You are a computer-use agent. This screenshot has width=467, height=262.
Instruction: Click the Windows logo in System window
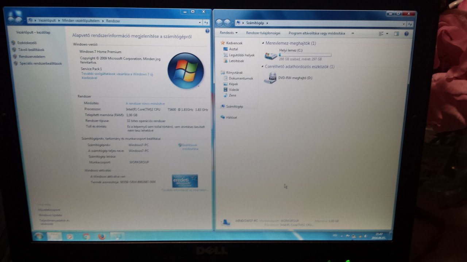coord(186,71)
